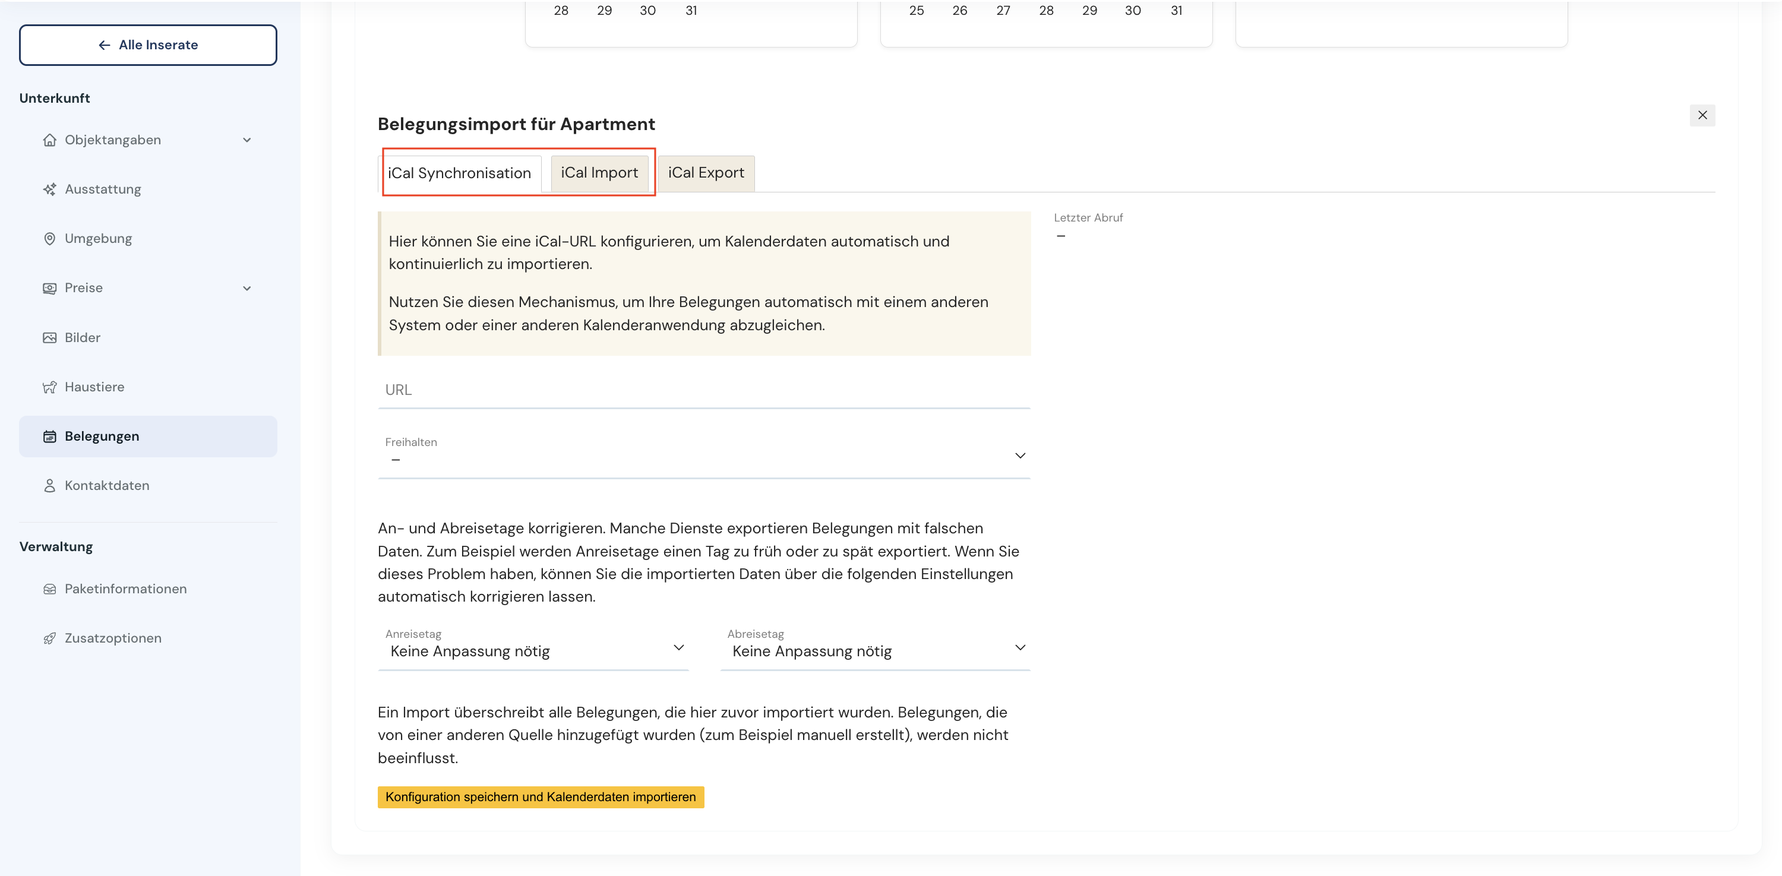This screenshot has height=876, width=1782.
Task: Click the money icon beside Preise
Action: [49, 288]
